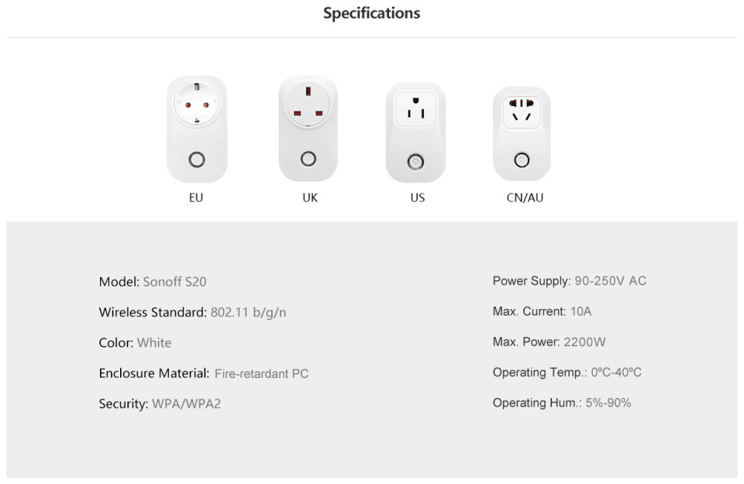Image resolution: width=744 pixels, height=484 pixels.
Task: Click the UK three-pin socket face
Action: (x=308, y=105)
